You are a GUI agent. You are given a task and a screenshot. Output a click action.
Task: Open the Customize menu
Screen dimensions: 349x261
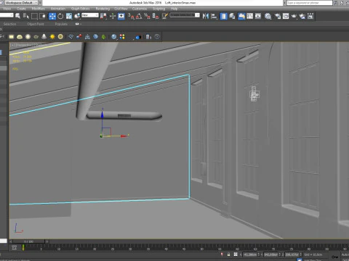(140, 9)
